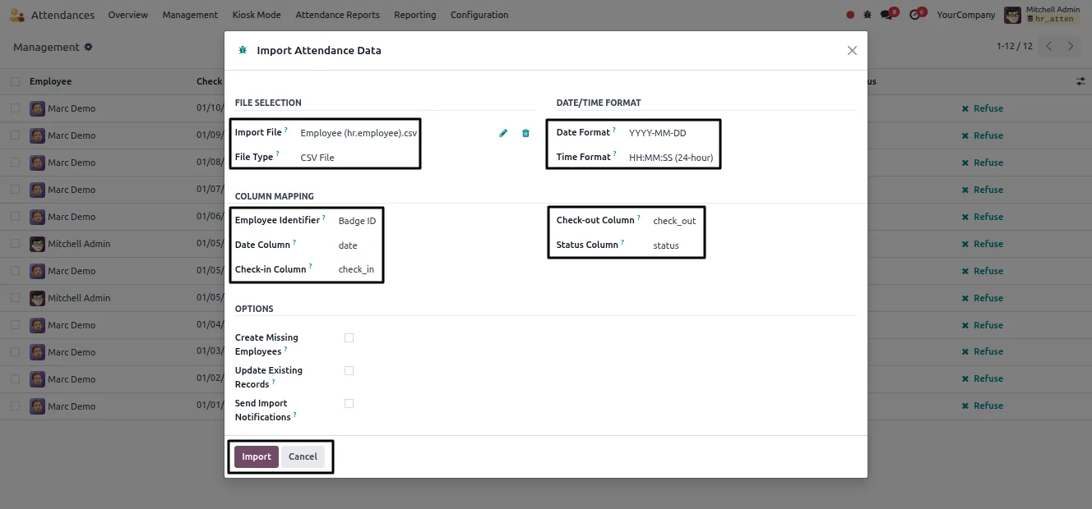Delete the uploaded file with trash icon
Viewport: 1092px width, 509px height.
pyautogui.click(x=525, y=133)
